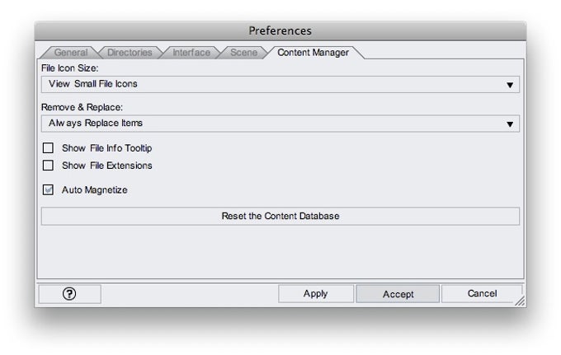Enable Show File Info Tooltip checkbox
The height and width of the screenshot is (355, 561).
coord(48,148)
